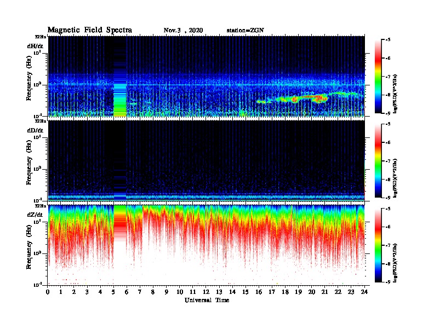
Task: Click hour tick label '18' on the time axis
Action: click(285, 292)
